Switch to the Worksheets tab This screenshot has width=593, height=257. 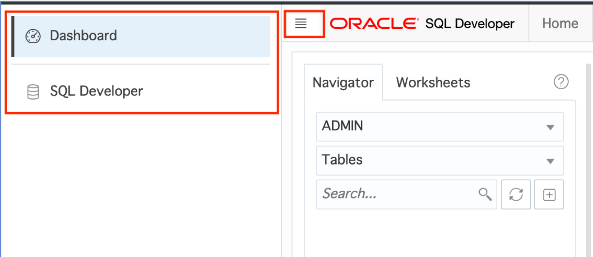[x=433, y=83]
